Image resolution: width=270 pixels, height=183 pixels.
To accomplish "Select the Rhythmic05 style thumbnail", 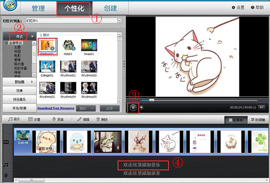I will [x=89, y=90].
